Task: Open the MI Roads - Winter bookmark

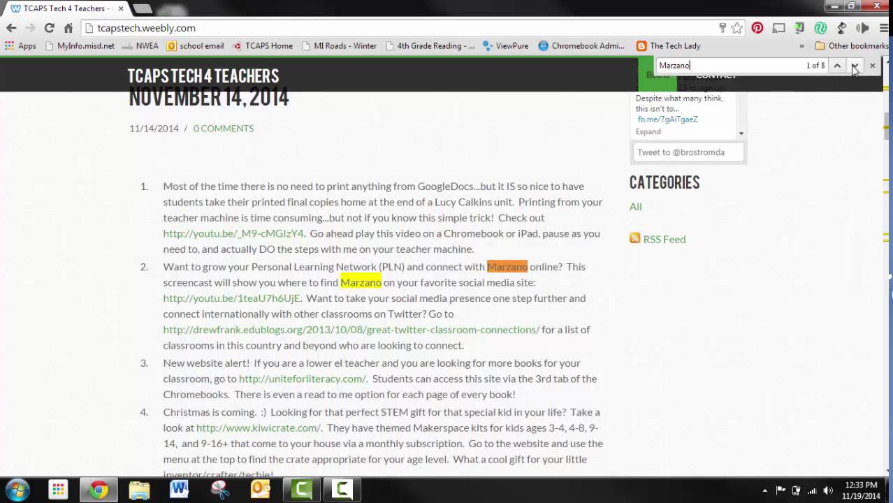Action: click(x=339, y=46)
